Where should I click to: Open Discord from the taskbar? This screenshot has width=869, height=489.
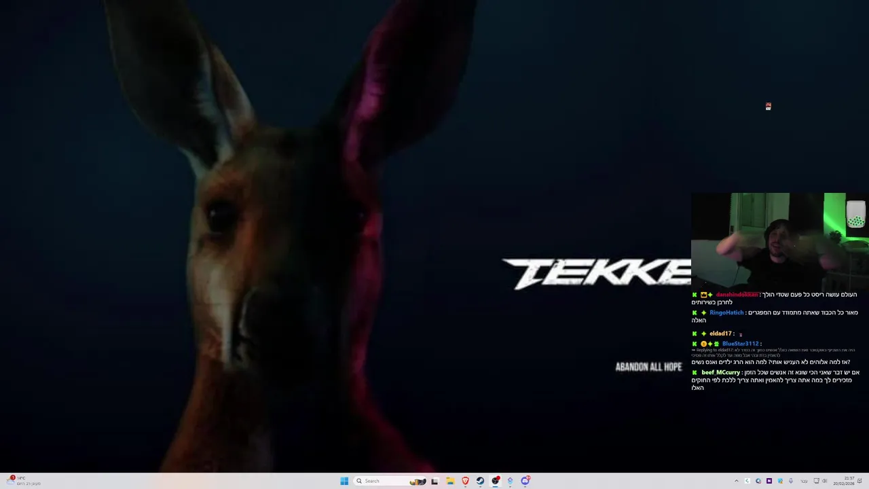[525, 481]
